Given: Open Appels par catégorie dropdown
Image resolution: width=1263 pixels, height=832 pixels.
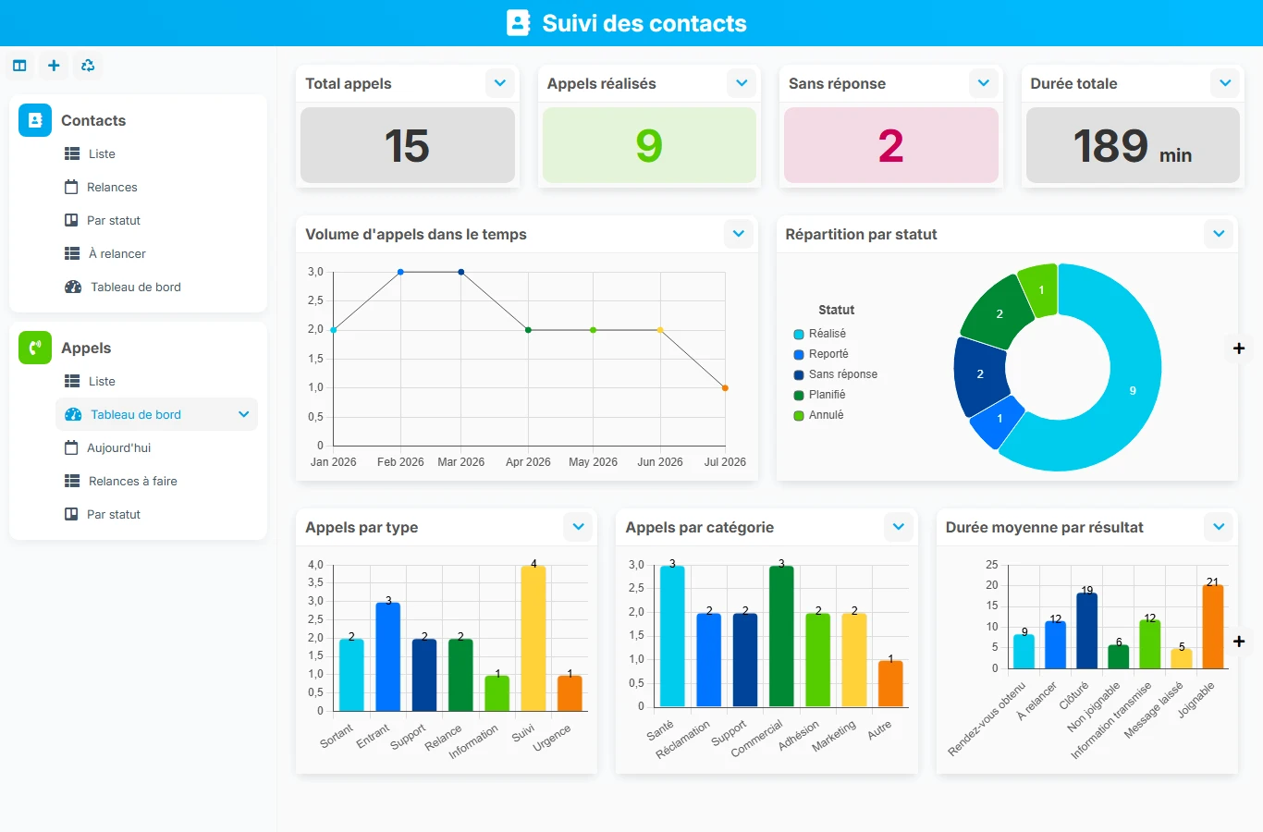Looking at the screenshot, I should (x=899, y=527).
